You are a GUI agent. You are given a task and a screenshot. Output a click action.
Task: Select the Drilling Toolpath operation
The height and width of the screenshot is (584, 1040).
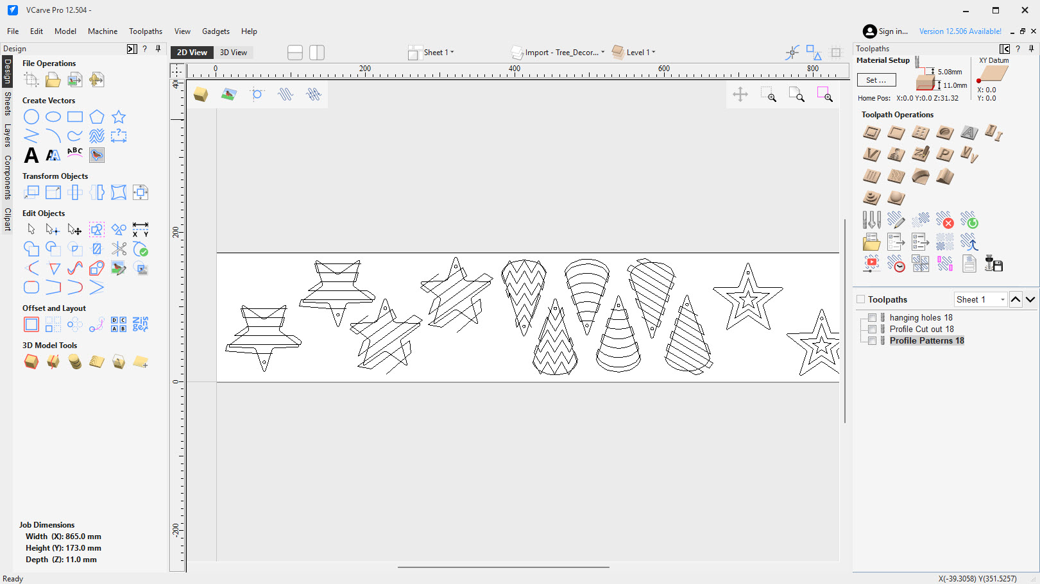tap(920, 133)
